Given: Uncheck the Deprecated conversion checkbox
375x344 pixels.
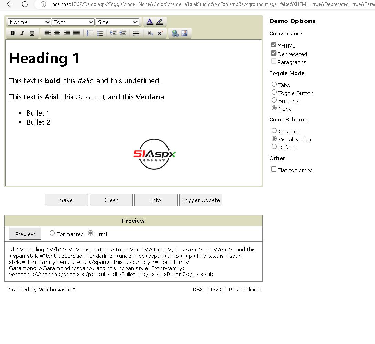Looking at the screenshot, I should coord(274,53).
